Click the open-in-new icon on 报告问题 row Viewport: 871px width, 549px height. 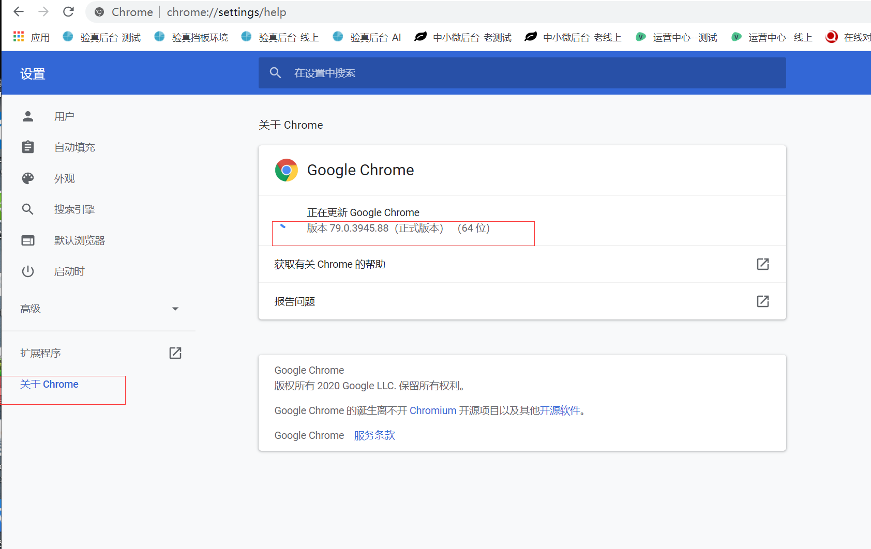763,301
